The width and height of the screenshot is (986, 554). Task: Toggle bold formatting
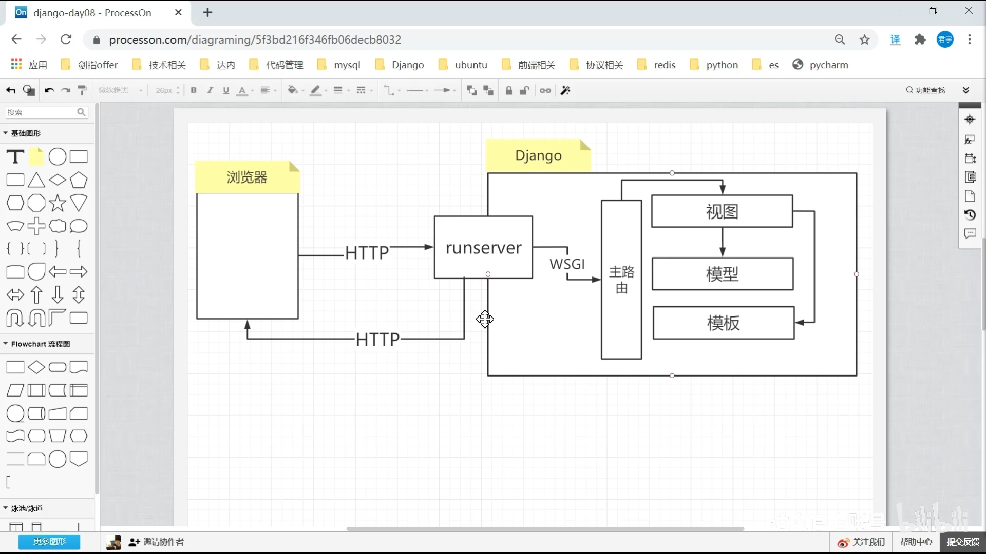(x=194, y=90)
